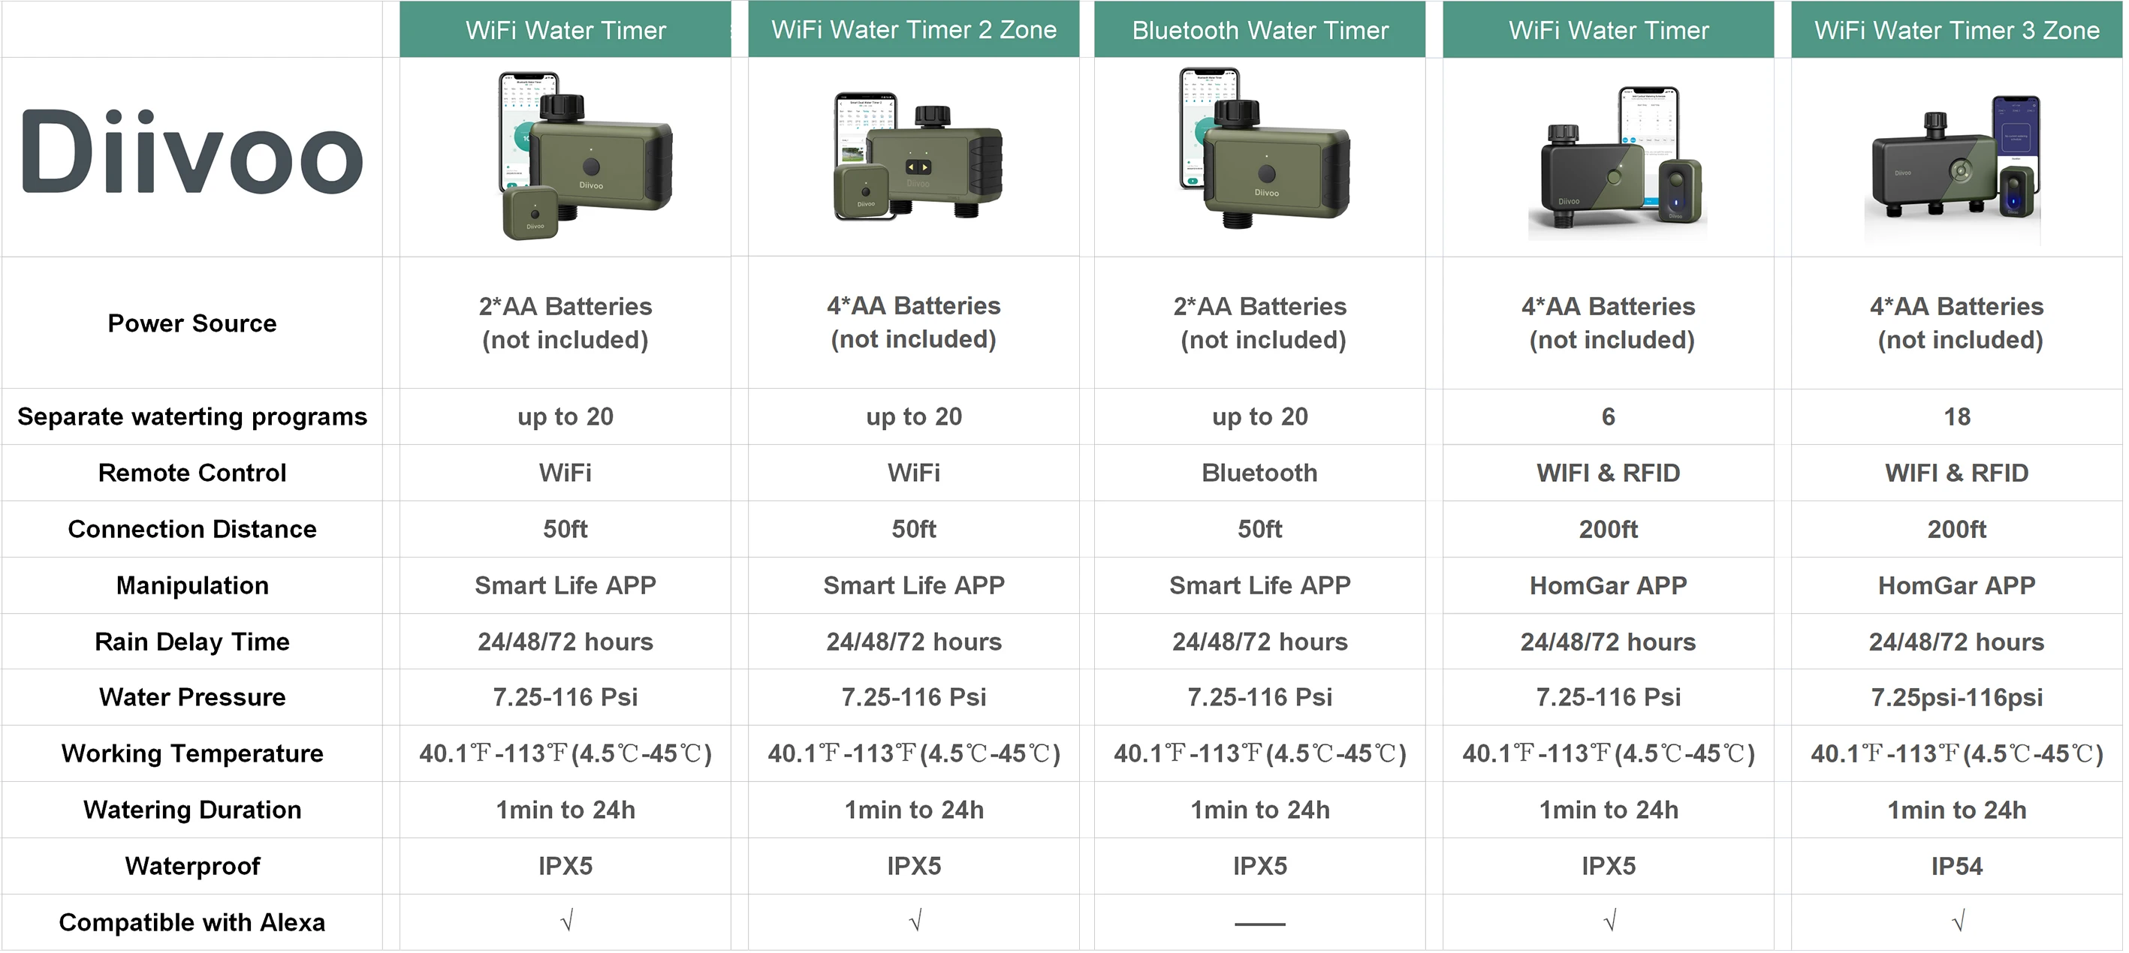The image size is (2129, 953).
Task: Click '4*AA Batteries' in the 2 Zone column
Action: (914, 306)
